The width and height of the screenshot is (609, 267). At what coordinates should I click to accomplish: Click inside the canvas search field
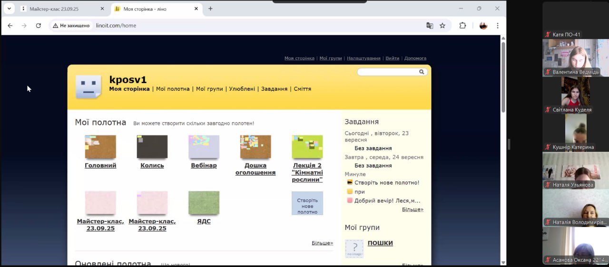(388, 72)
